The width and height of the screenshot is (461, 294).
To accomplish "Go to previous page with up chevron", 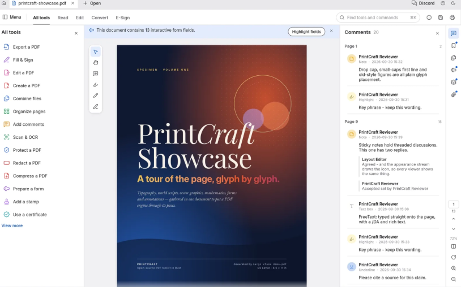I will (x=454, y=219).
